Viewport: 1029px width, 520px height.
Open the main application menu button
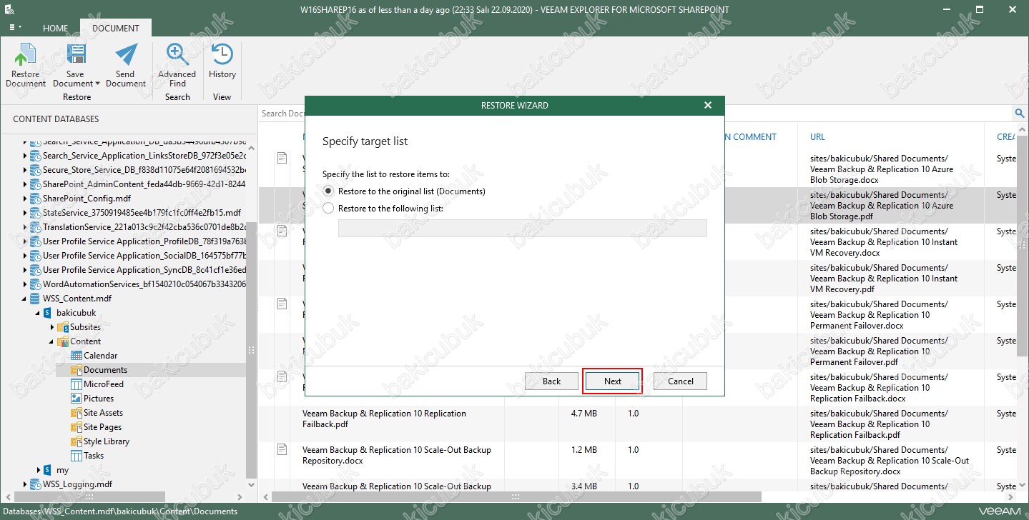pos(14,27)
